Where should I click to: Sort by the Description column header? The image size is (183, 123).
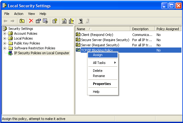tap(143, 29)
